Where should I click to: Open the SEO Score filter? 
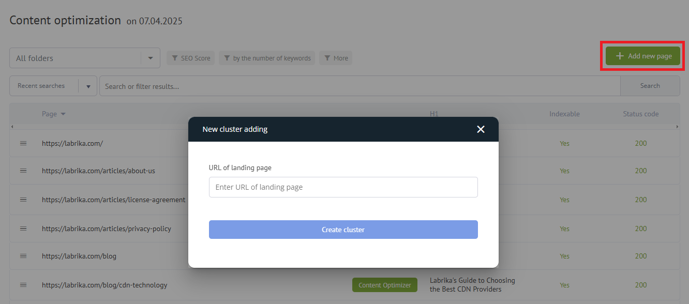(x=190, y=58)
